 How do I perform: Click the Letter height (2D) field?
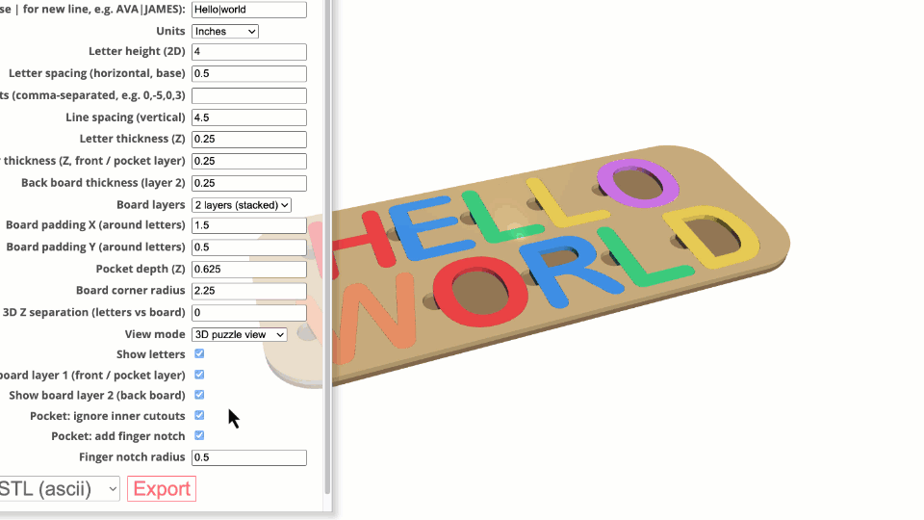tap(248, 52)
